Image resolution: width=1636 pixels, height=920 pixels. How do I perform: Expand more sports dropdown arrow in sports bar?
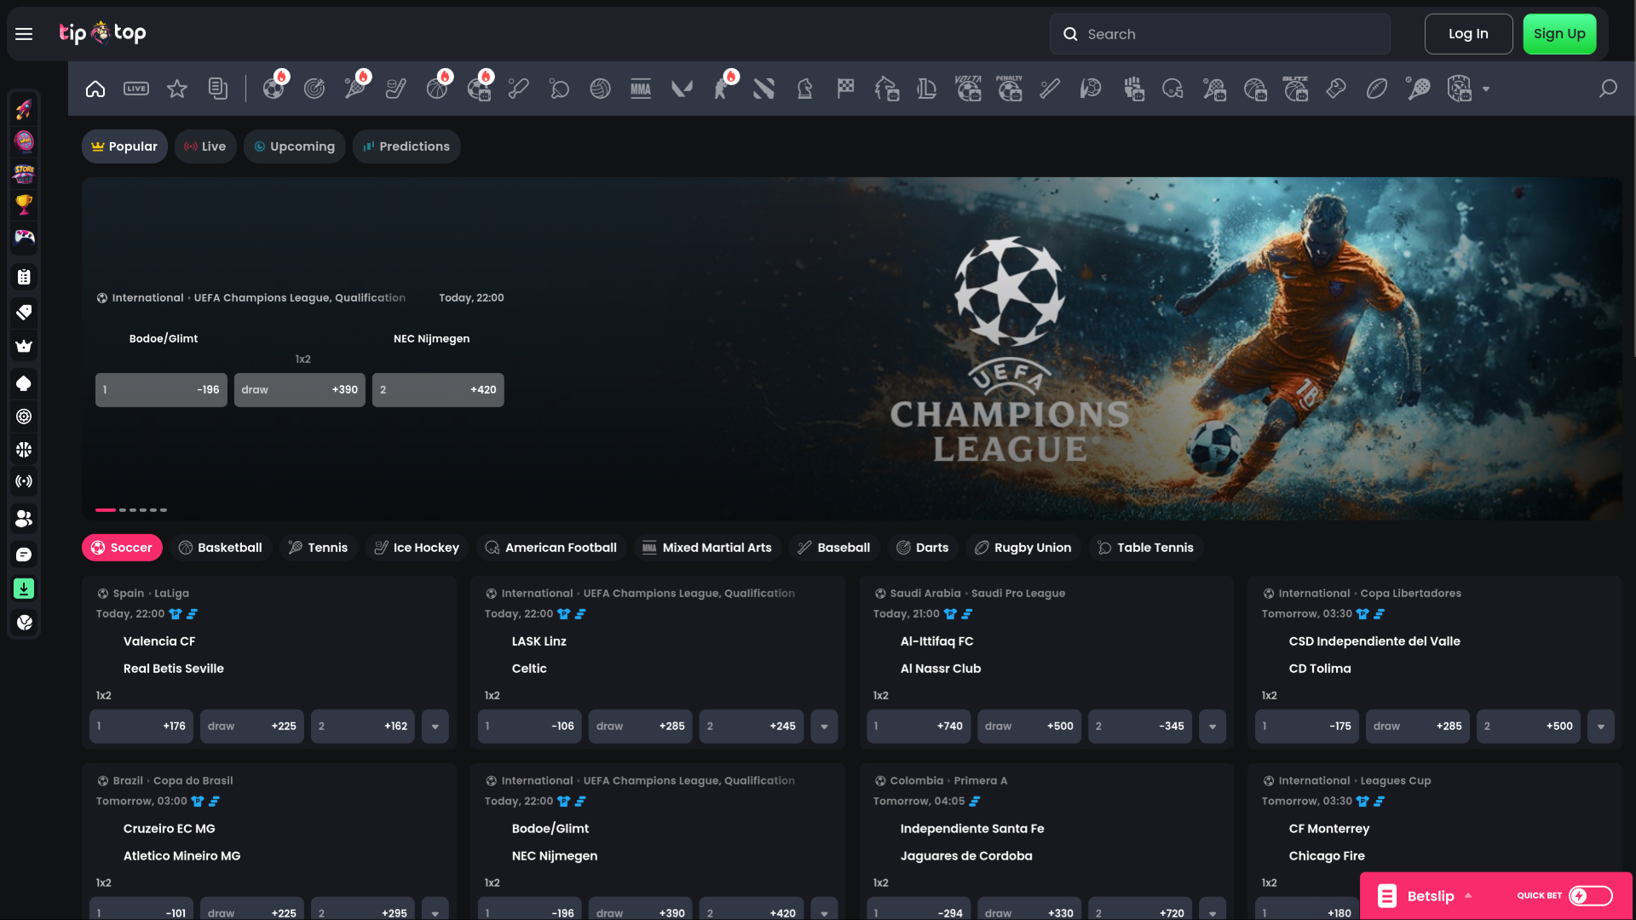[x=1486, y=89]
